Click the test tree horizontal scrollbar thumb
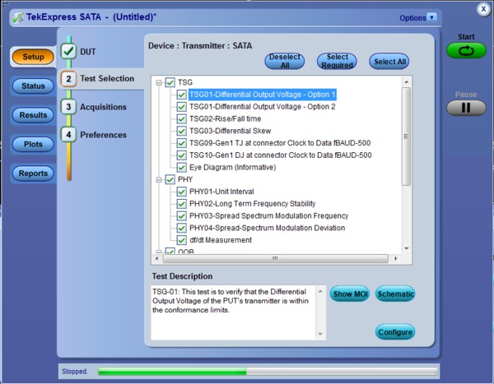The height and width of the screenshot is (384, 494). [275, 259]
